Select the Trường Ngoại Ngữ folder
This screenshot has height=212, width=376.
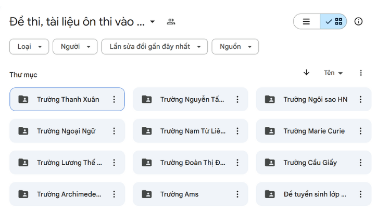click(x=66, y=131)
